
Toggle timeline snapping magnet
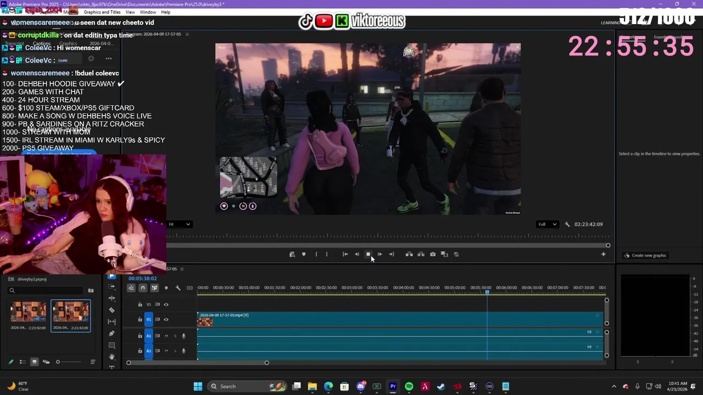point(143,288)
